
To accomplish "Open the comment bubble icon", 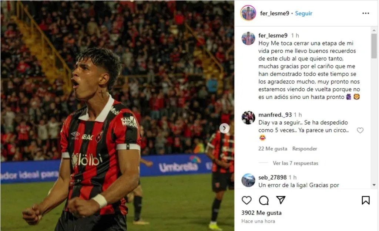I will pyautogui.click(x=264, y=200).
